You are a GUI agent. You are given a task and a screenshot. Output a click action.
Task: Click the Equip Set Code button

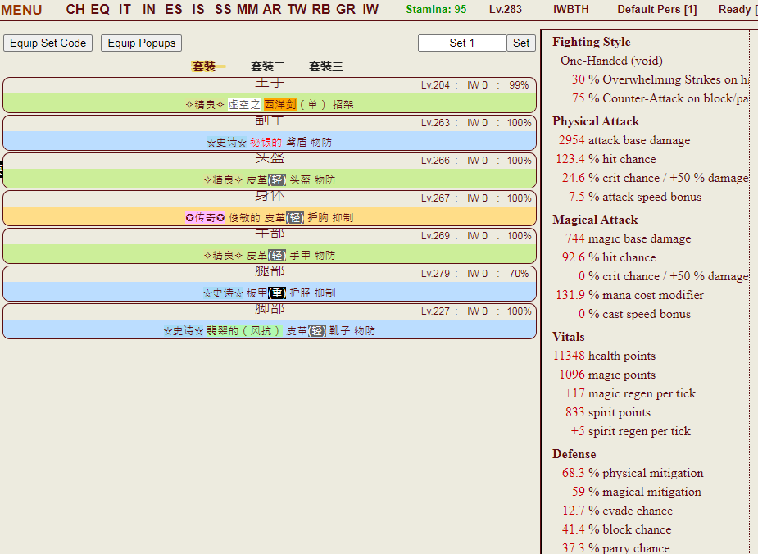point(48,43)
